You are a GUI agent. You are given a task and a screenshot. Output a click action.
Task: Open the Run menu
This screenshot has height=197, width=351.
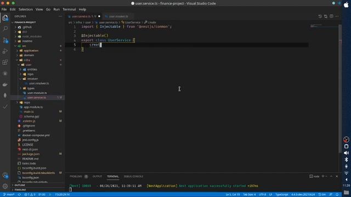[x=56, y=9]
